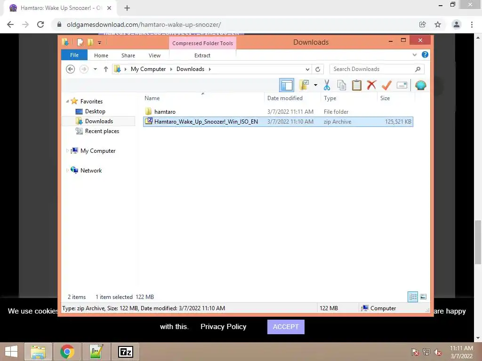Click the orange checkmark icon
Image resolution: width=482 pixels, height=361 pixels.
point(386,85)
